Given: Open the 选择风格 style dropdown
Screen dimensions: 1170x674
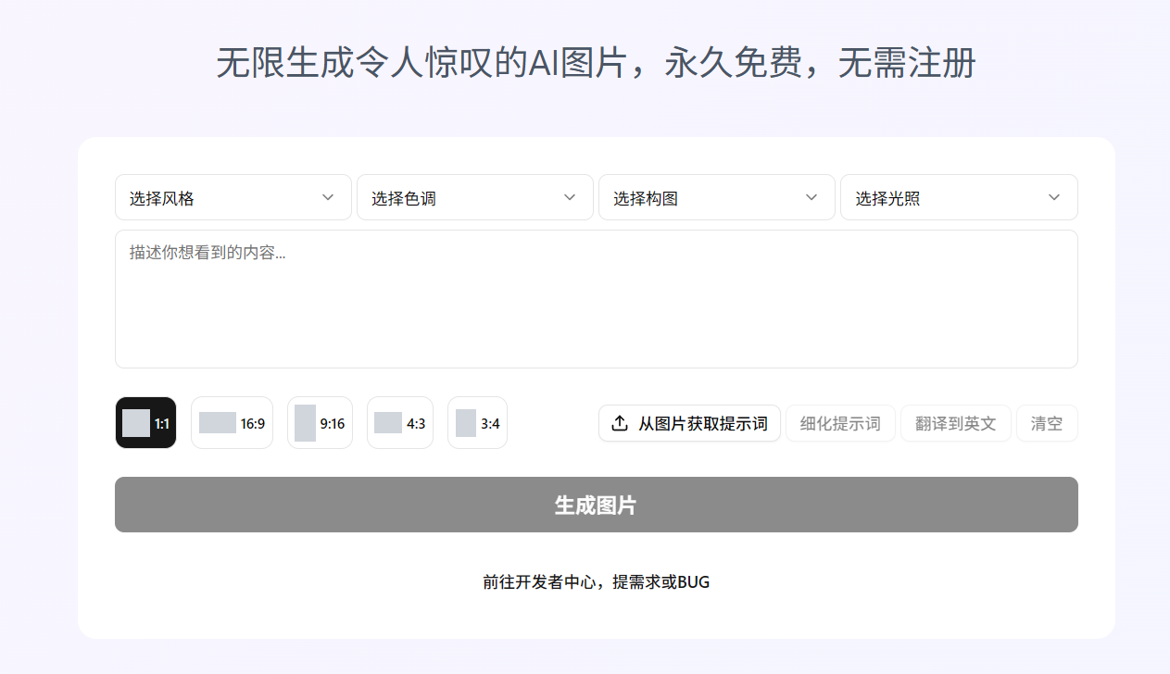Looking at the screenshot, I should [233, 197].
